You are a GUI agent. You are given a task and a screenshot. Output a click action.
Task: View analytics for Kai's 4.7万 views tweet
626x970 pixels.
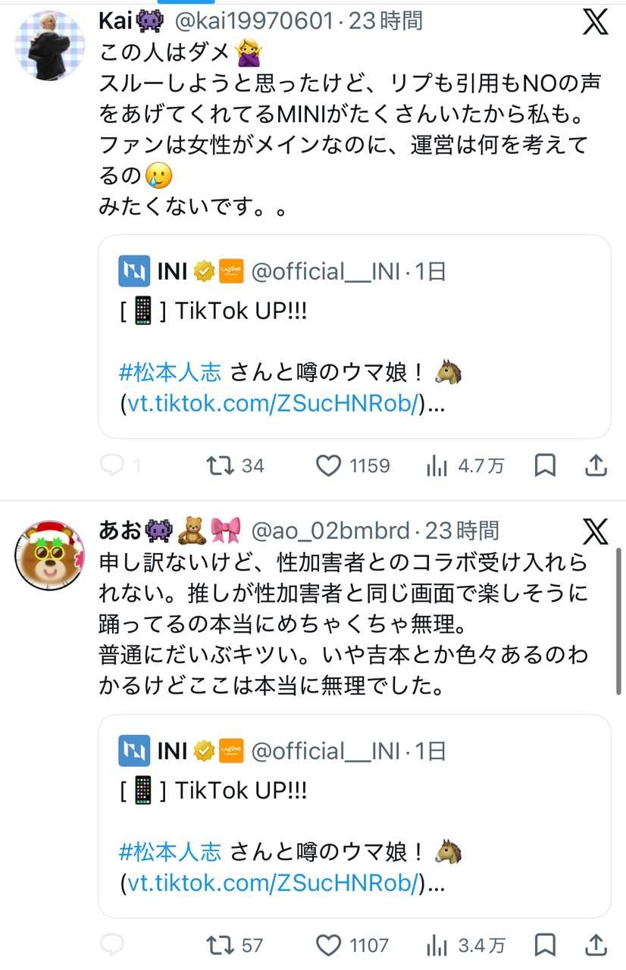point(437,465)
